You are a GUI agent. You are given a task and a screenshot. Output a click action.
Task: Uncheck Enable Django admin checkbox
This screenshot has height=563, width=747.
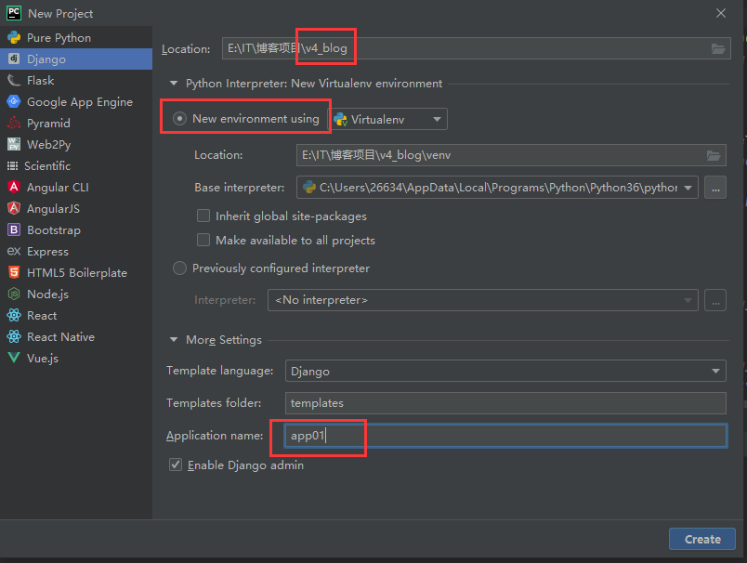pos(176,465)
